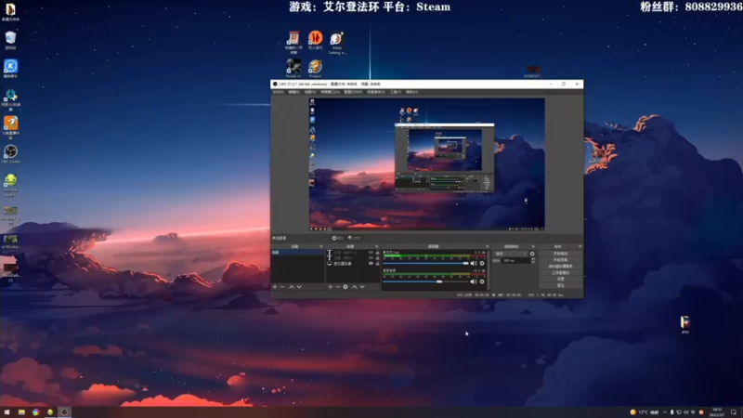Add a new source with the plus icon

330,287
